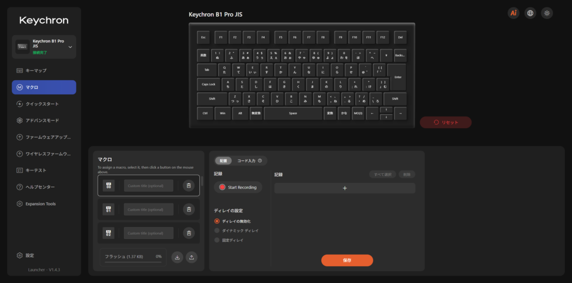Click the macro list scrollbar
Screen dimensions: 572x283
pos(202,180)
